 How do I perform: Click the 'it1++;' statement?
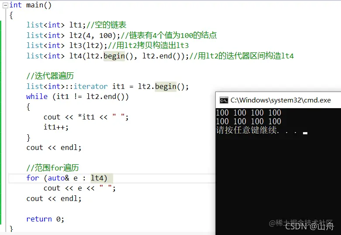coord(56,127)
